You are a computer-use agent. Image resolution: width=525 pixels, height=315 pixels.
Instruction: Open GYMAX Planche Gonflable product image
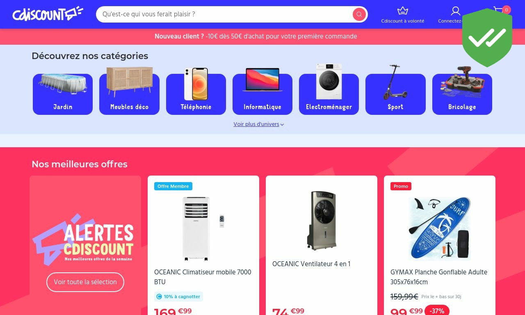[x=440, y=228]
